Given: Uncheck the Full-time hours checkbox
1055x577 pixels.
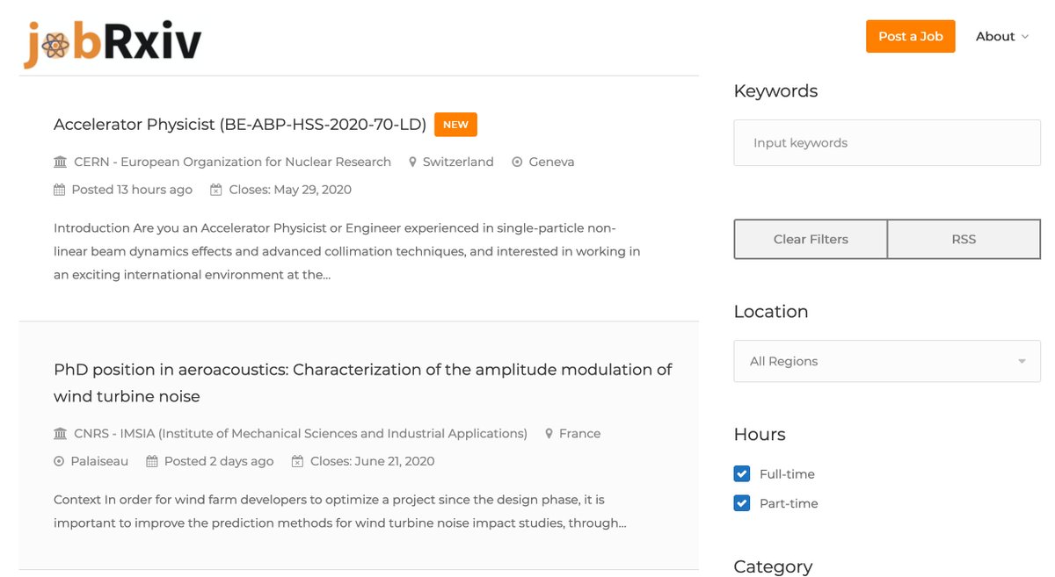Looking at the screenshot, I should [x=742, y=474].
